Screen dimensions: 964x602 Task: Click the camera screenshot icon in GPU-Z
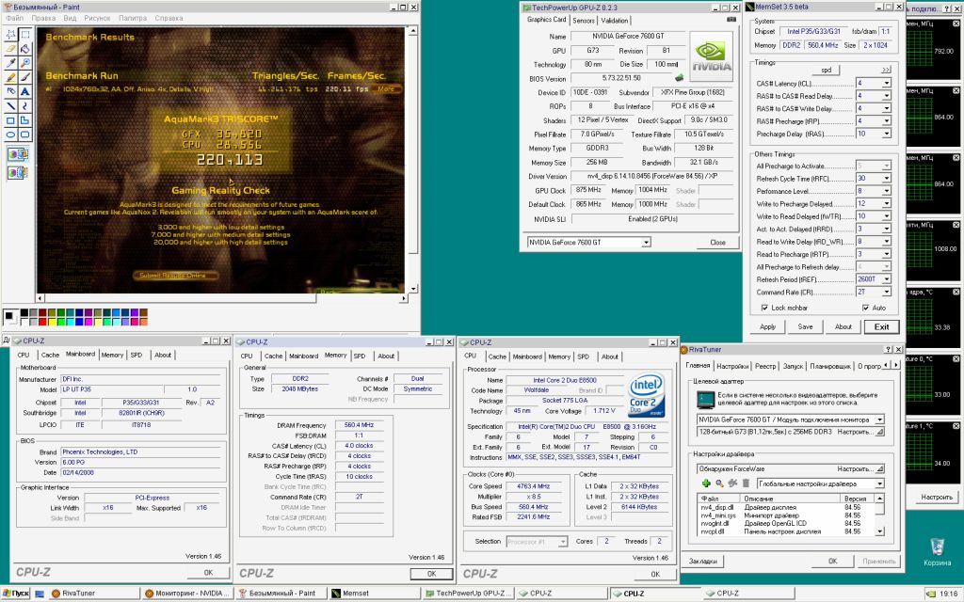731,20
